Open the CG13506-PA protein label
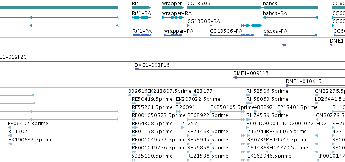The height and width of the screenshot is (162, 345). tap(226, 31)
